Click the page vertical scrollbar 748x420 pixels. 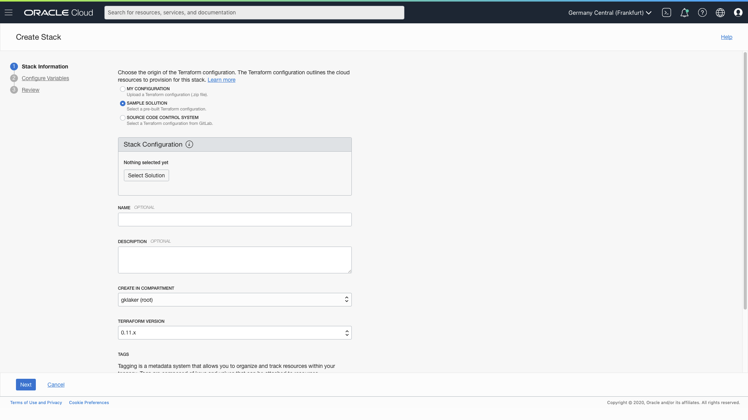tap(745, 181)
